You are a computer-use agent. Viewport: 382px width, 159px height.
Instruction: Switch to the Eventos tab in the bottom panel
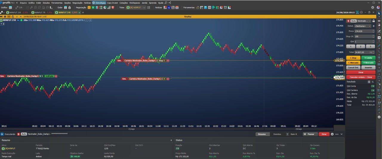(x=277, y=134)
